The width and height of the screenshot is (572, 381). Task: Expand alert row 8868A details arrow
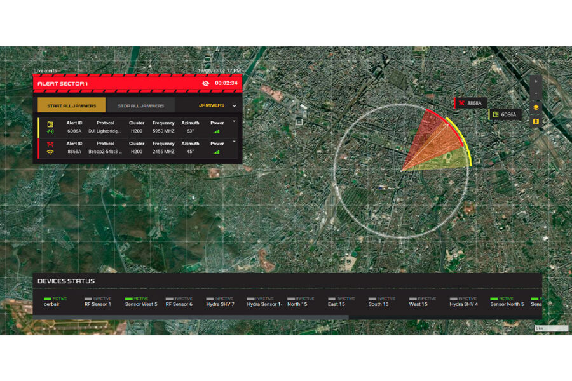point(234,142)
